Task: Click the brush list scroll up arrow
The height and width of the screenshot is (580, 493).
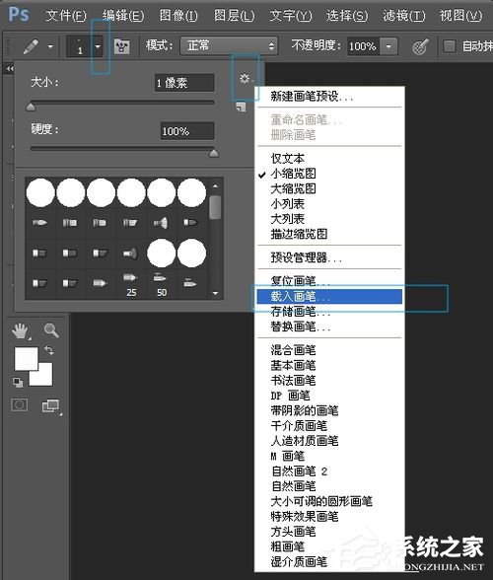Action: coord(215,186)
